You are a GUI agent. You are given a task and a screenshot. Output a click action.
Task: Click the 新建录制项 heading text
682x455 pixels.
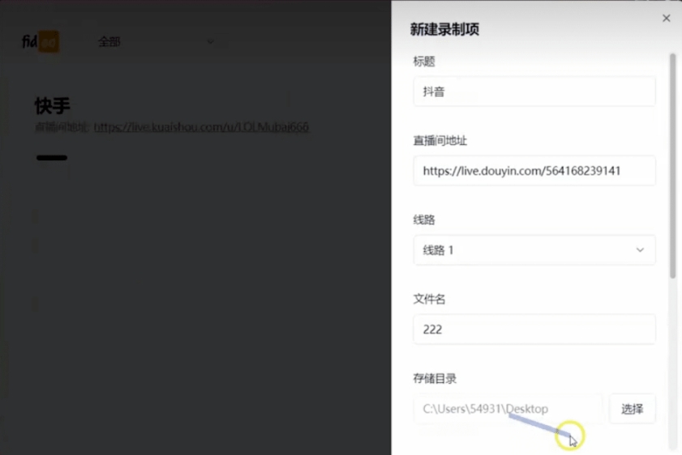444,29
